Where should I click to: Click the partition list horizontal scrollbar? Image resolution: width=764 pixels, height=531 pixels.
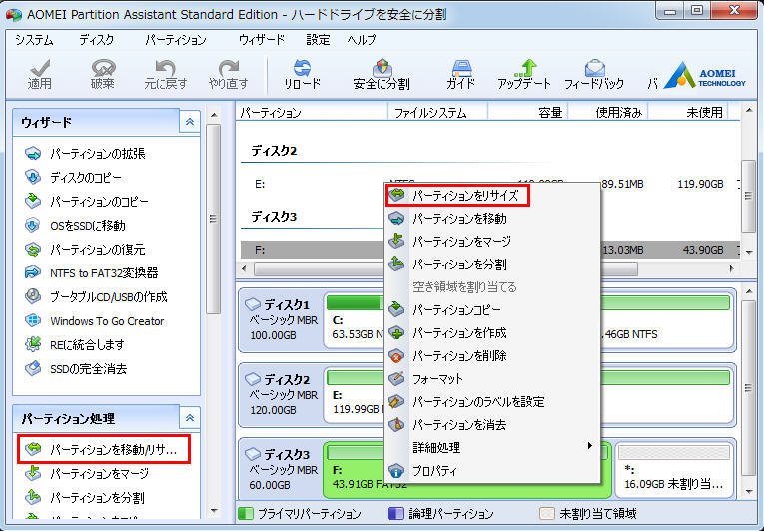click(x=445, y=268)
